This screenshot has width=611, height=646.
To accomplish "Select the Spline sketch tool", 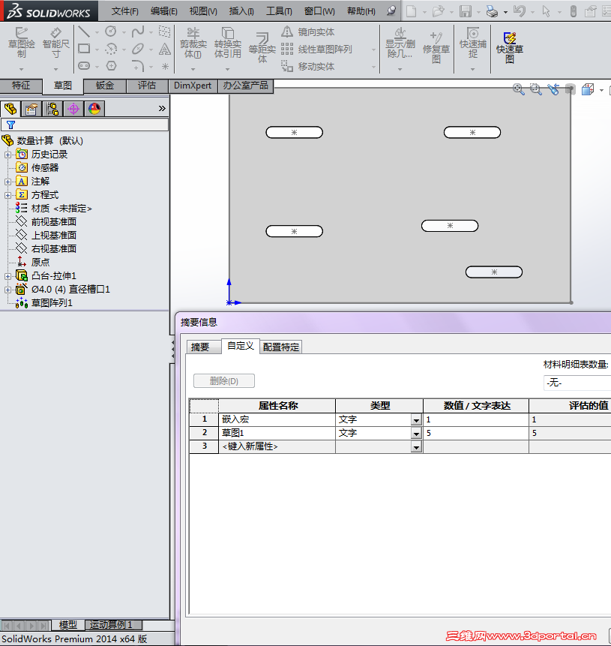I will pos(138,32).
